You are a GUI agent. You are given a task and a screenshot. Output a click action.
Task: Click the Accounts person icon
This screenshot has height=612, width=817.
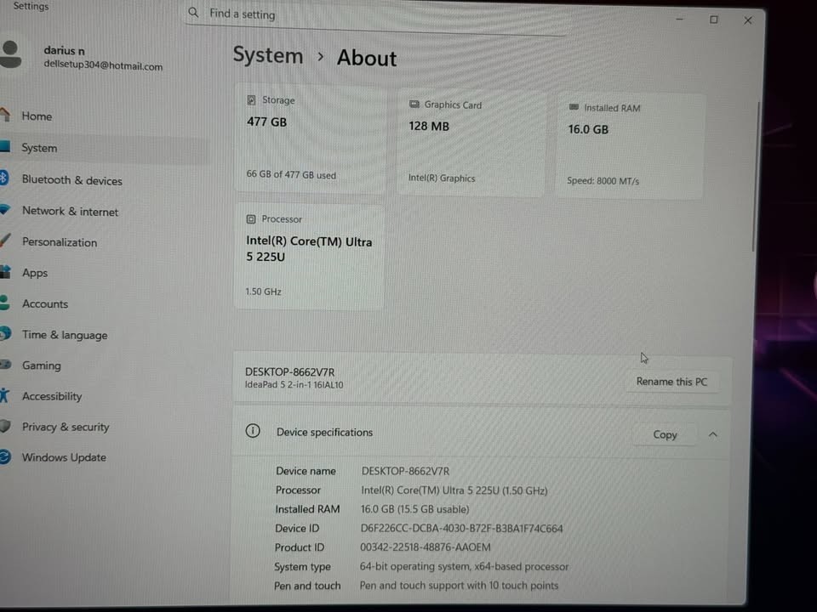[5, 303]
